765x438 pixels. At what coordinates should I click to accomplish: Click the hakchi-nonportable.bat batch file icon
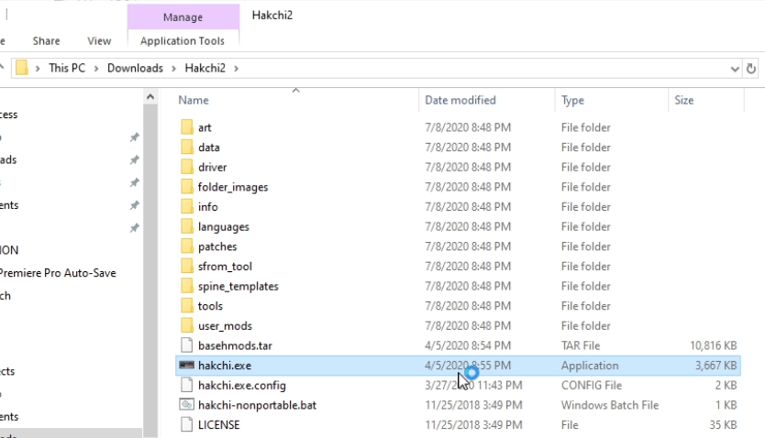point(186,405)
